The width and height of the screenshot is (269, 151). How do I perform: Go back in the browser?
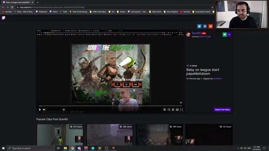point(3,8)
